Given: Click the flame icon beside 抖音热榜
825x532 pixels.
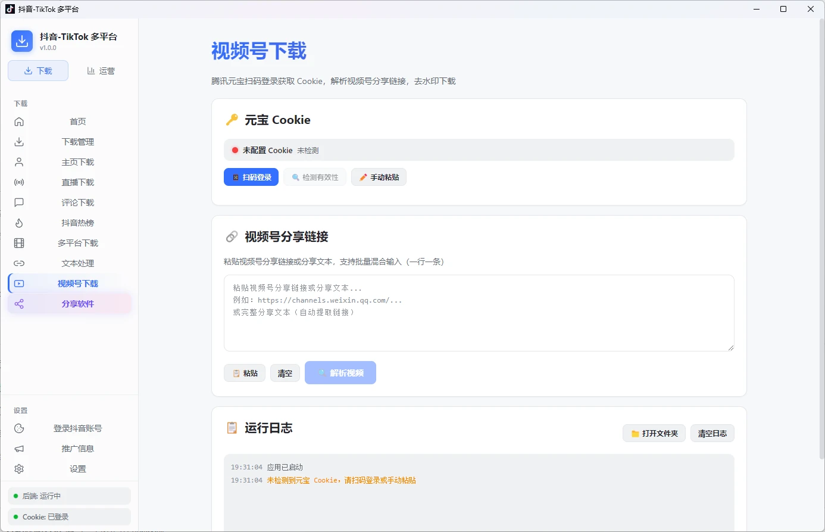Looking at the screenshot, I should [x=19, y=223].
